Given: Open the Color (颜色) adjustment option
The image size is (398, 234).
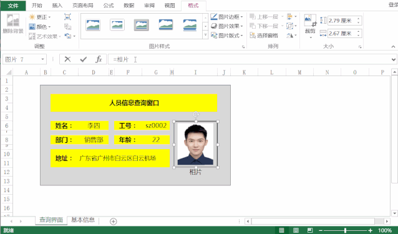Looking at the screenshot, I should point(40,27).
